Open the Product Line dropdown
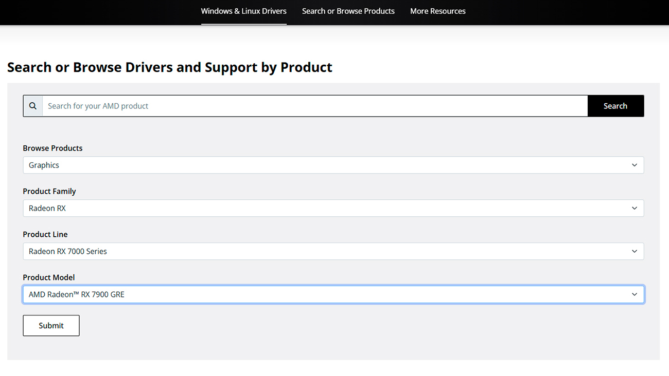Viewport: 669px width, 376px height. [x=333, y=251]
